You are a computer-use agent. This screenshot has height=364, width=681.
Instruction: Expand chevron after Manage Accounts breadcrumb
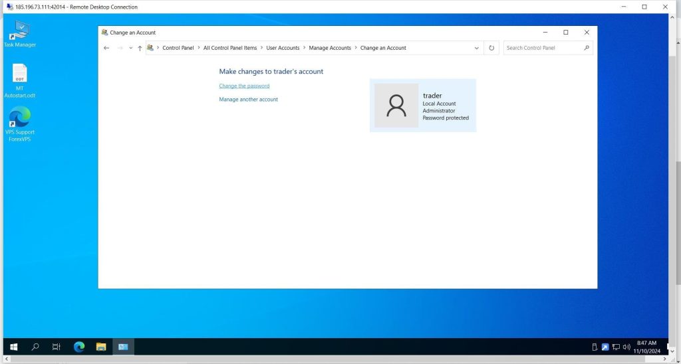(356, 48)
